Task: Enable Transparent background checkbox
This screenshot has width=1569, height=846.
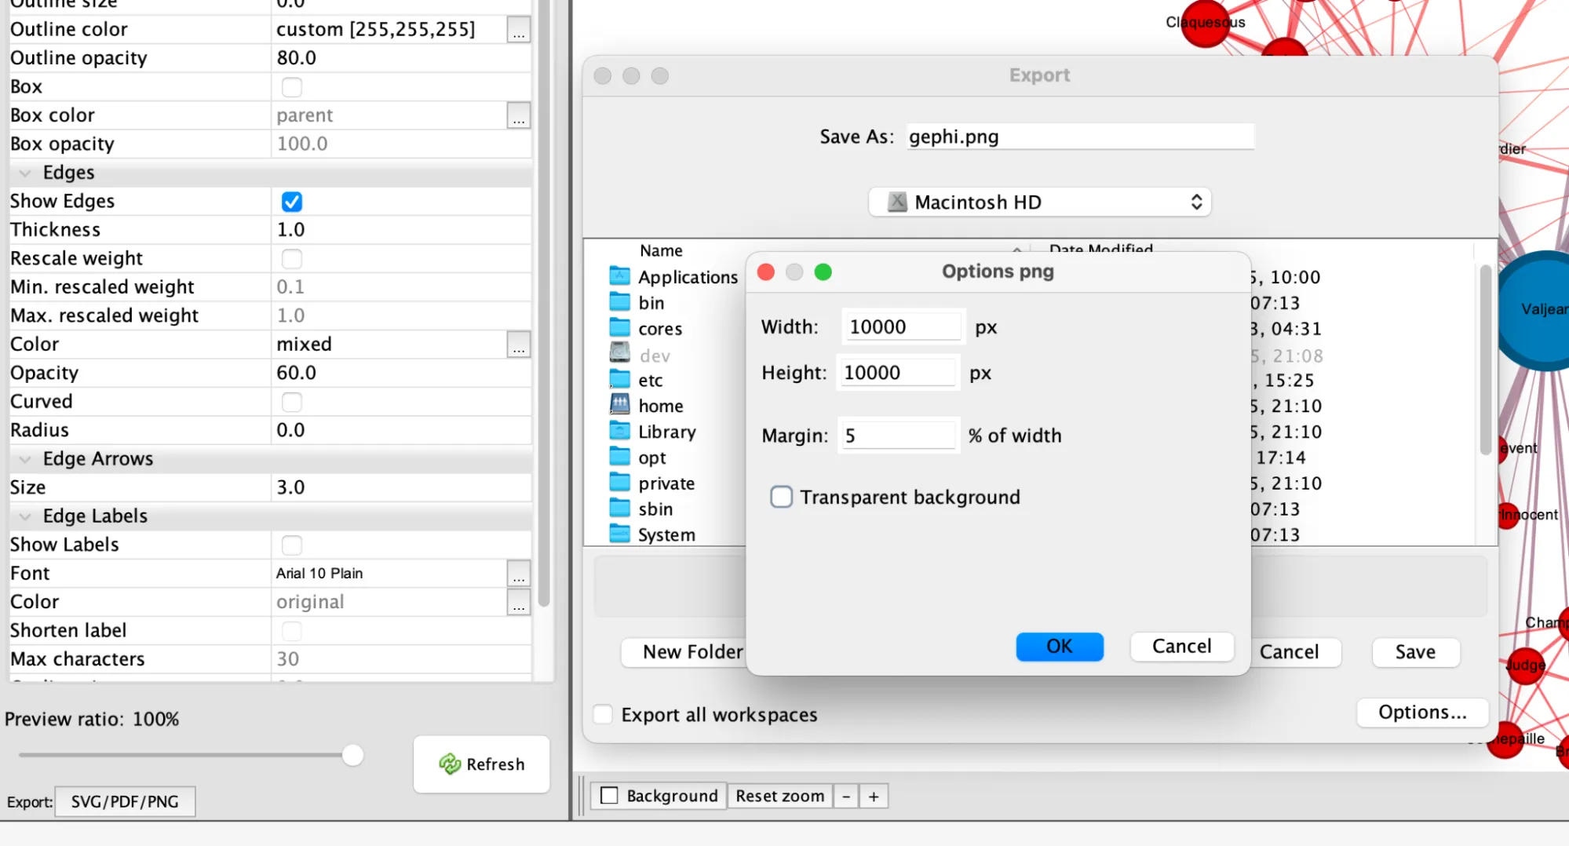Action: [x=781, y=497]
